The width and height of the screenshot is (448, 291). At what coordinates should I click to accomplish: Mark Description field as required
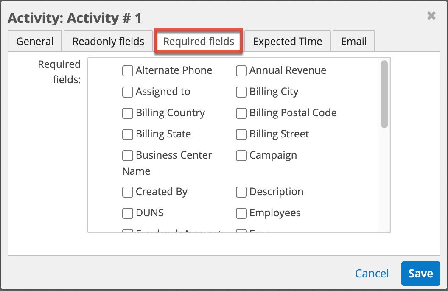(241, 192)
